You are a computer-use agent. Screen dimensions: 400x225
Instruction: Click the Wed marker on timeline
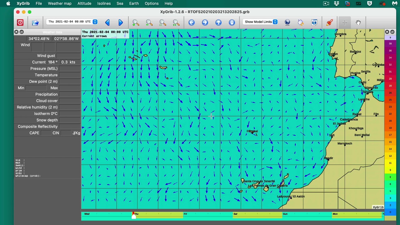point(87,214)
